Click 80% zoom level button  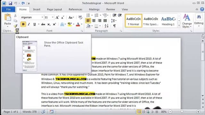click(x=164, y=112)
